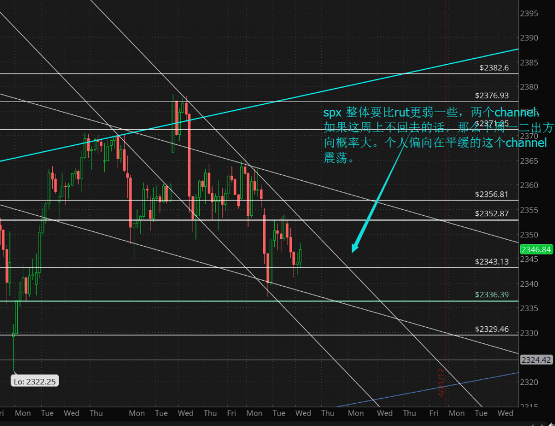Select the $2356.81 price level label

point(492,194)
